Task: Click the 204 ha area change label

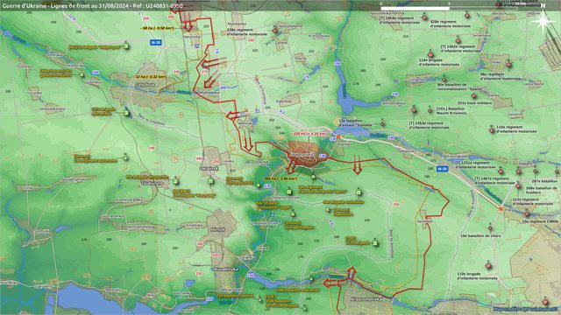Action: tap(280, 178)
